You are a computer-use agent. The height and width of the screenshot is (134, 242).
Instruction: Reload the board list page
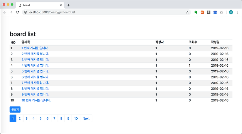click(17, 12)
